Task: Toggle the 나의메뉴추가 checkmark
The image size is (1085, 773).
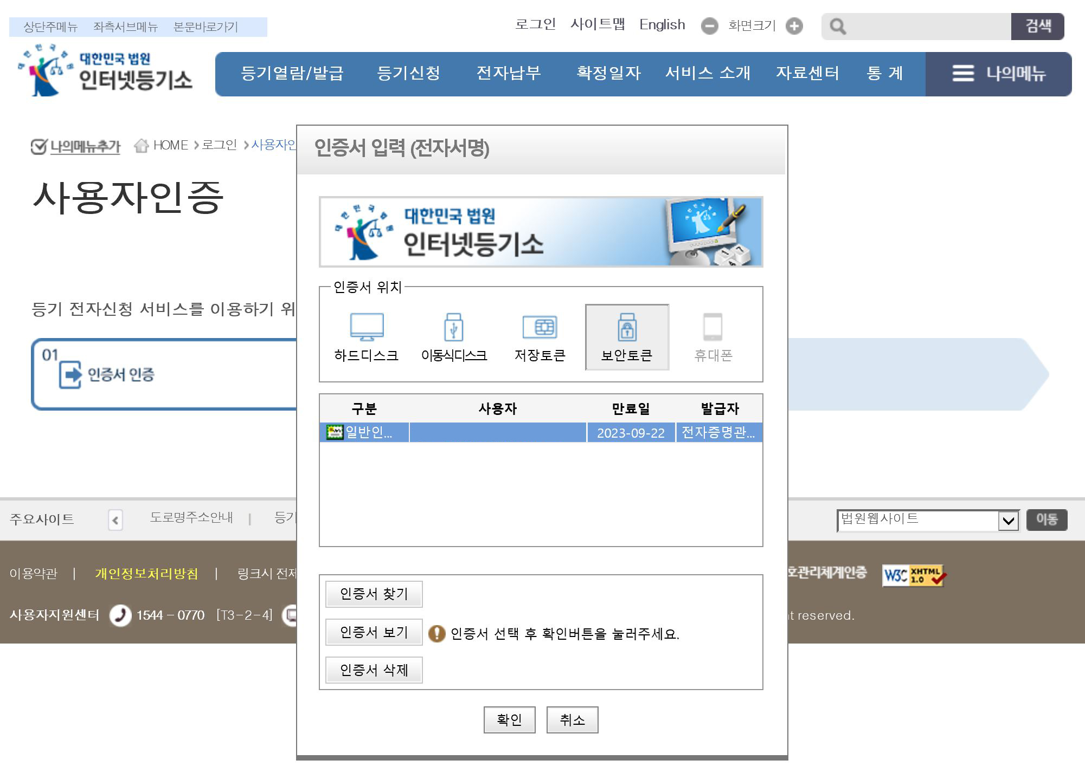Action: tap(38, 146)
